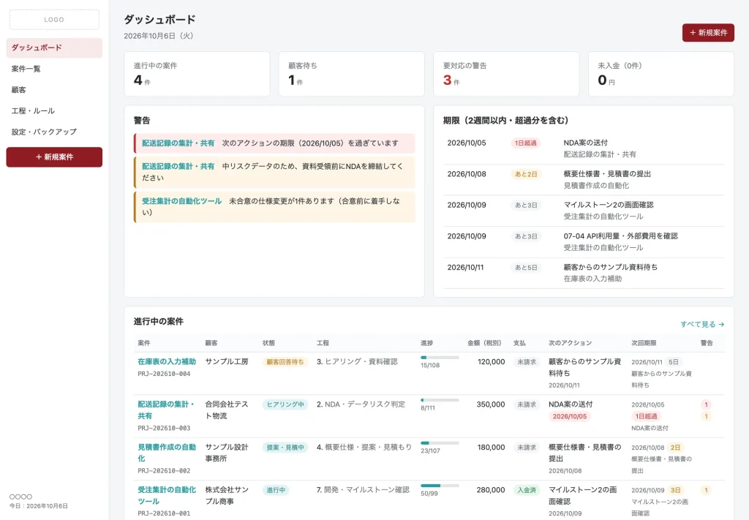Open project 見積書作成の自動化 in table
Image resolution: width=749 pixels, height=520 pixels.
pos(167,453)
